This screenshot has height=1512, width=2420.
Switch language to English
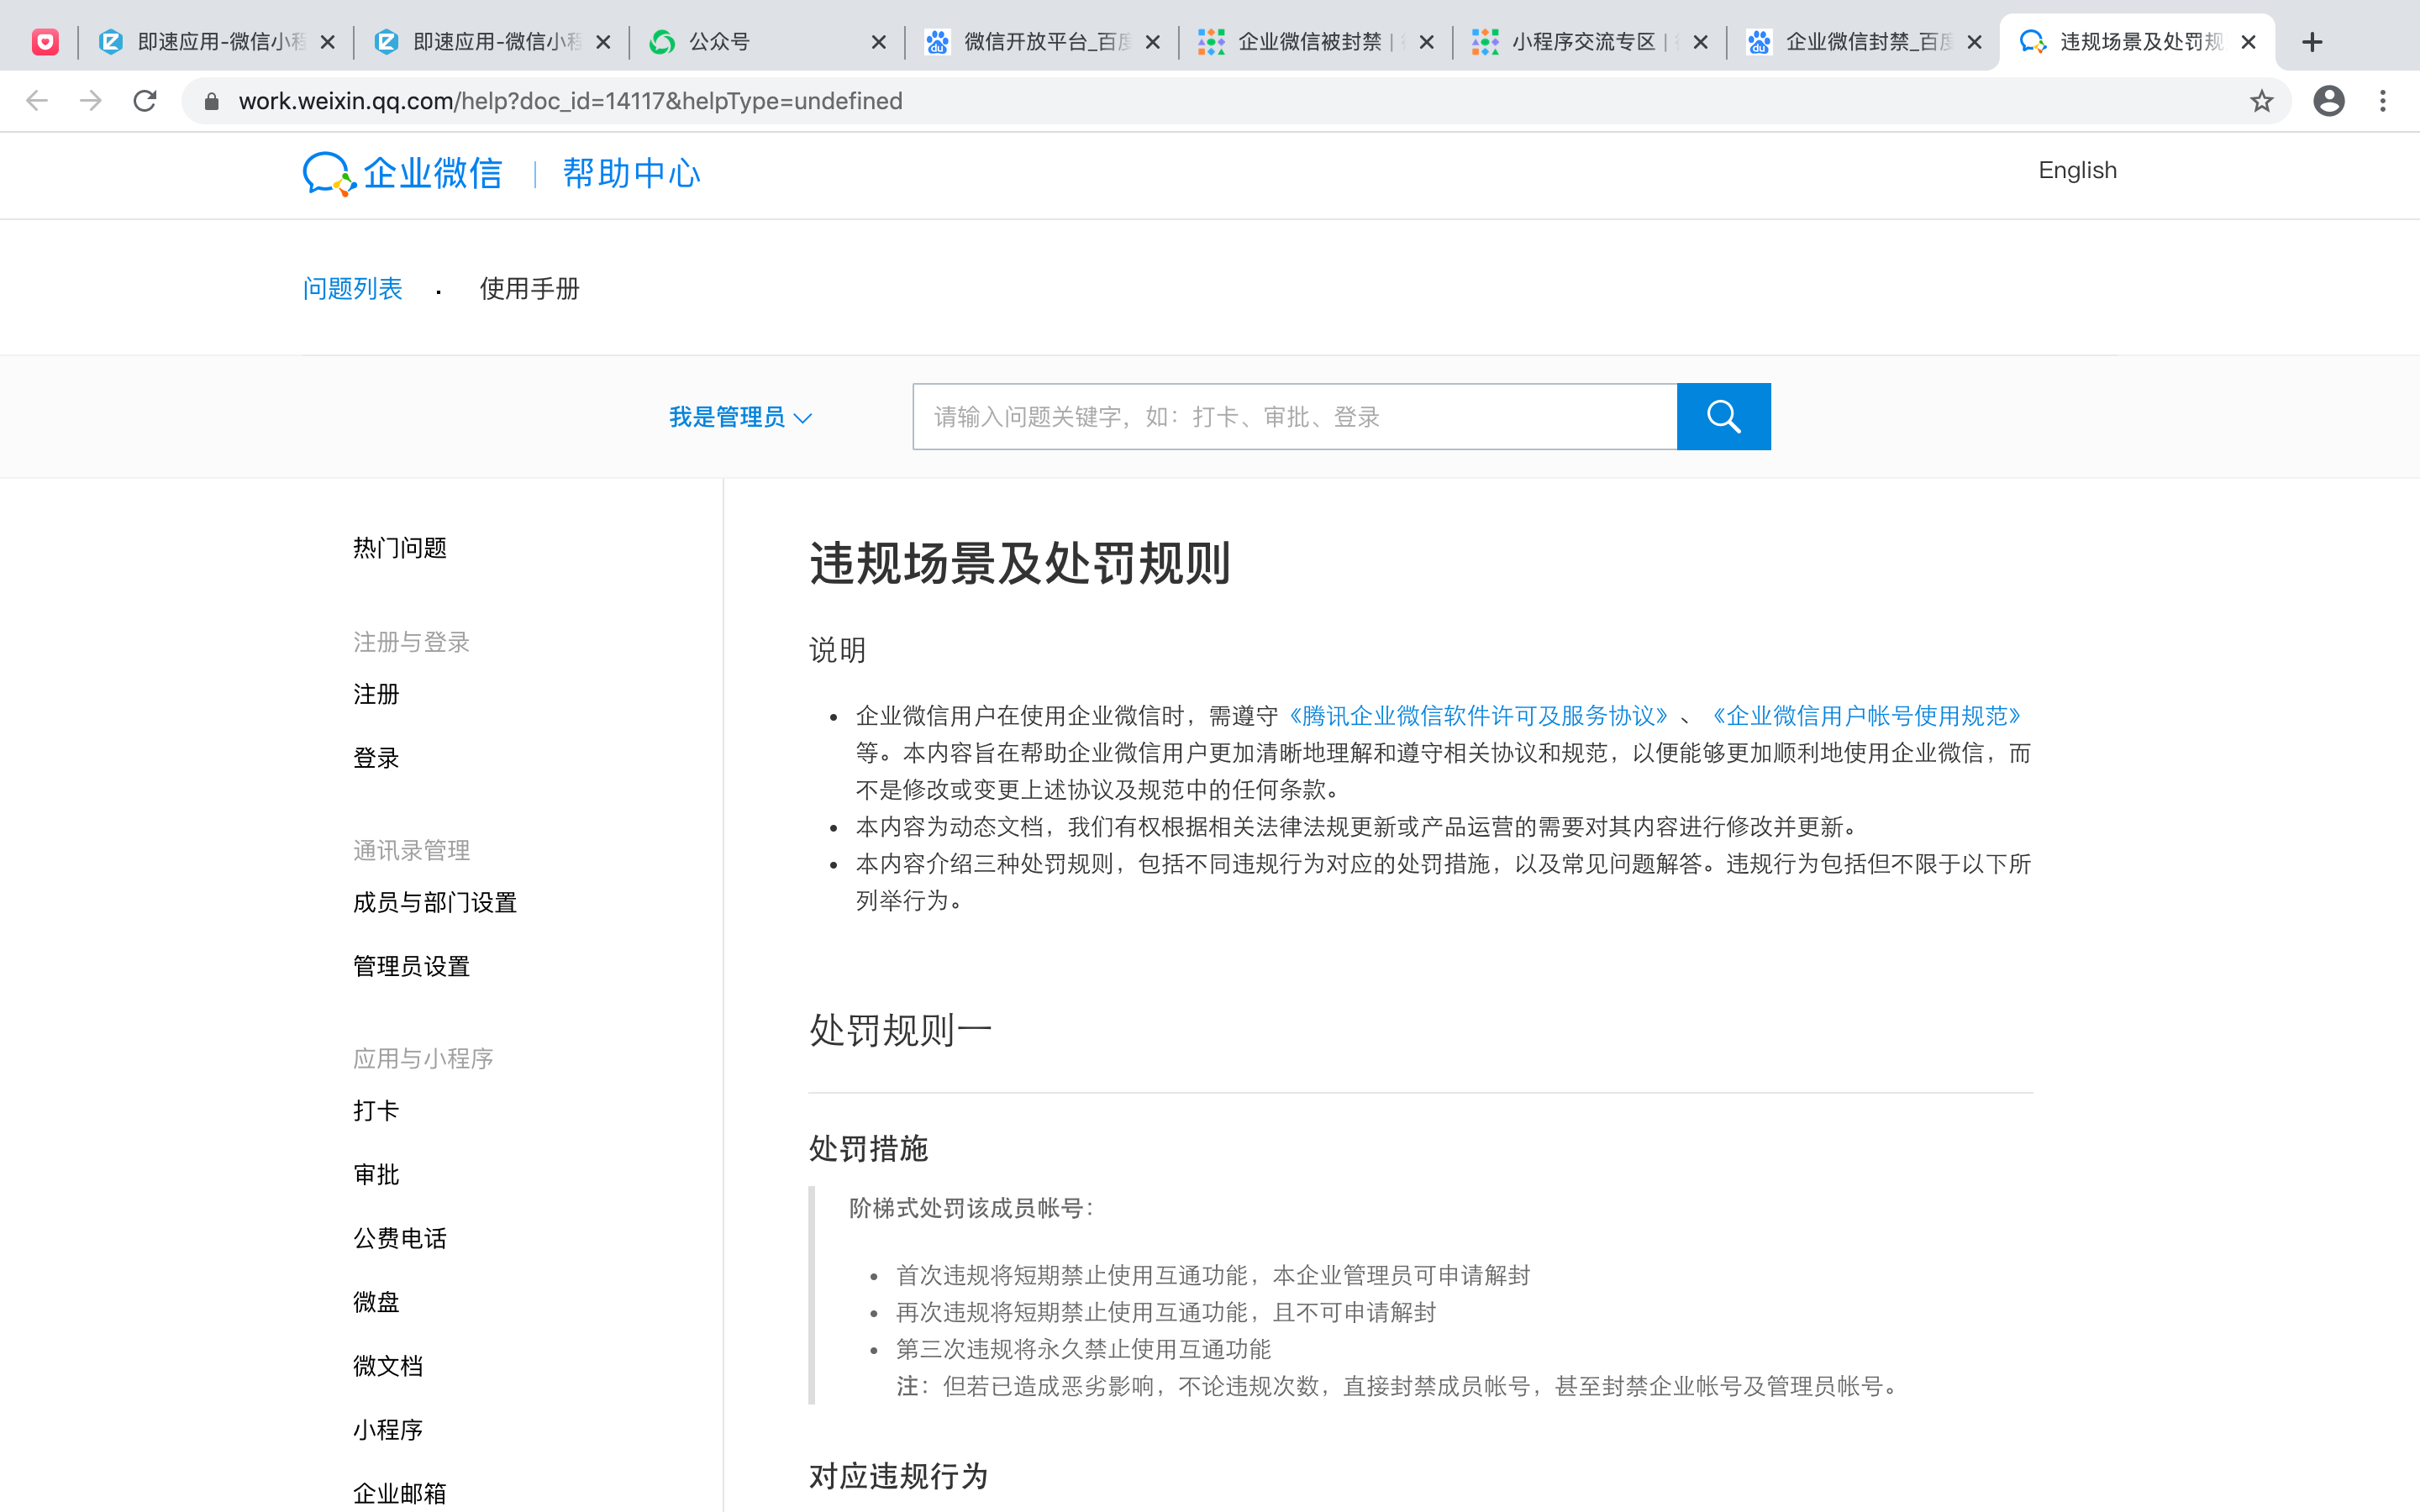2077,170
